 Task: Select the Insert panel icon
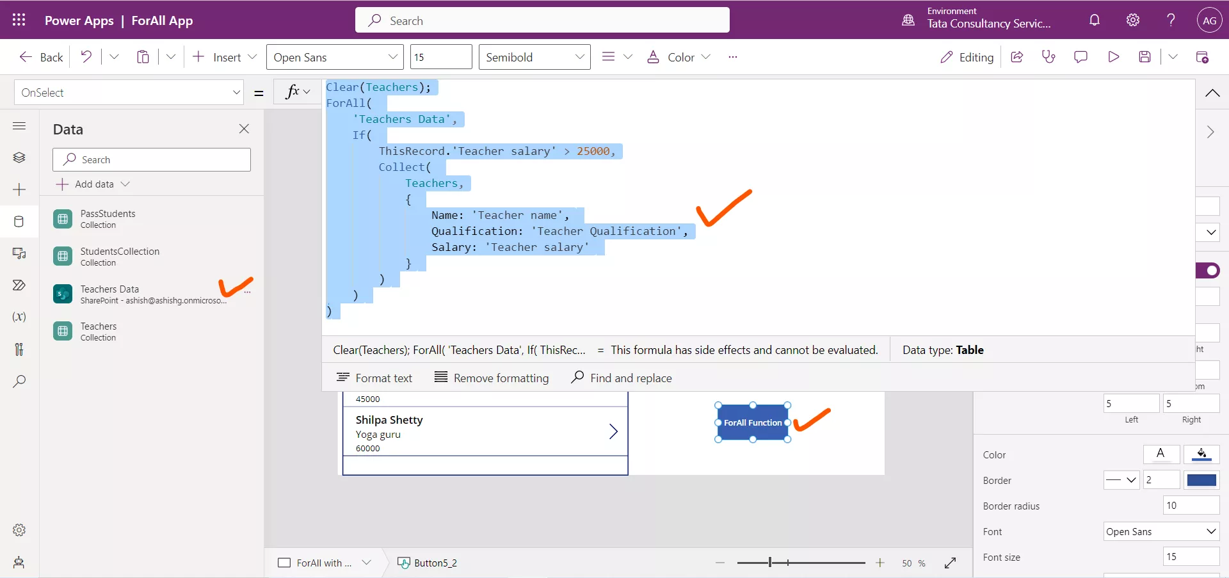click(x=19, y=189)
